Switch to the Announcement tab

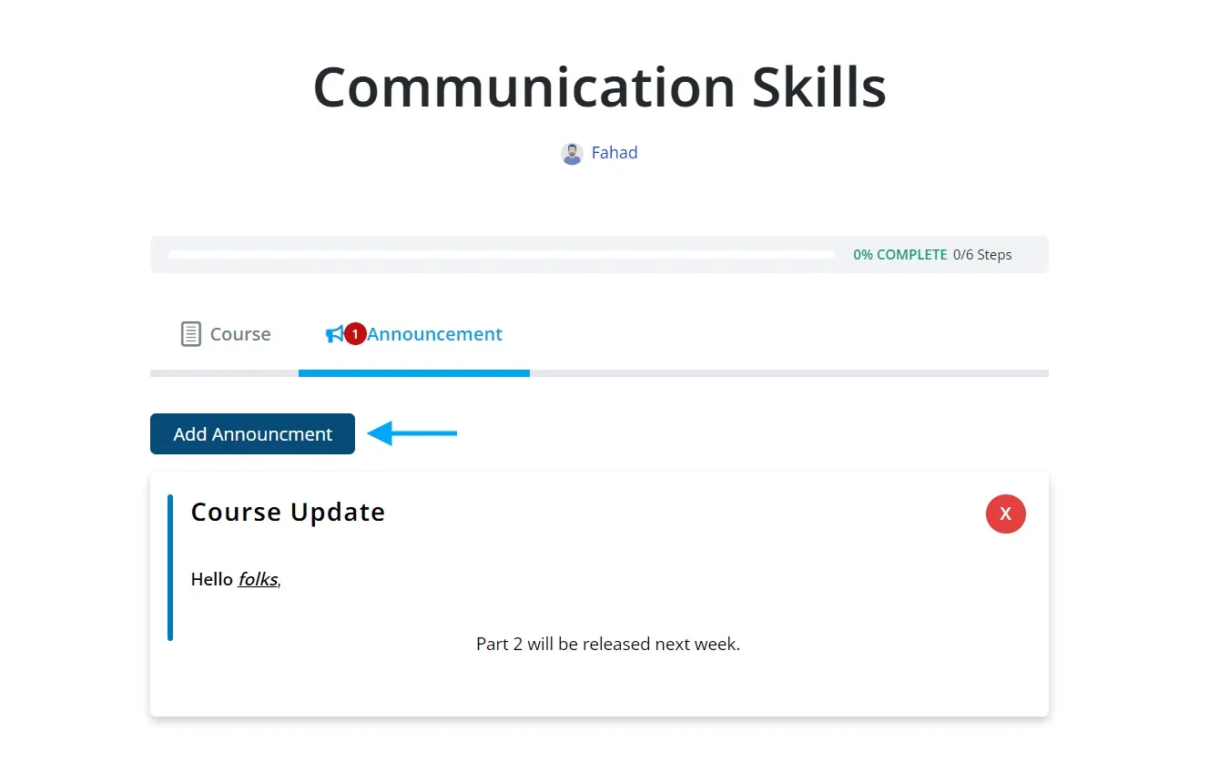point(436,334)
